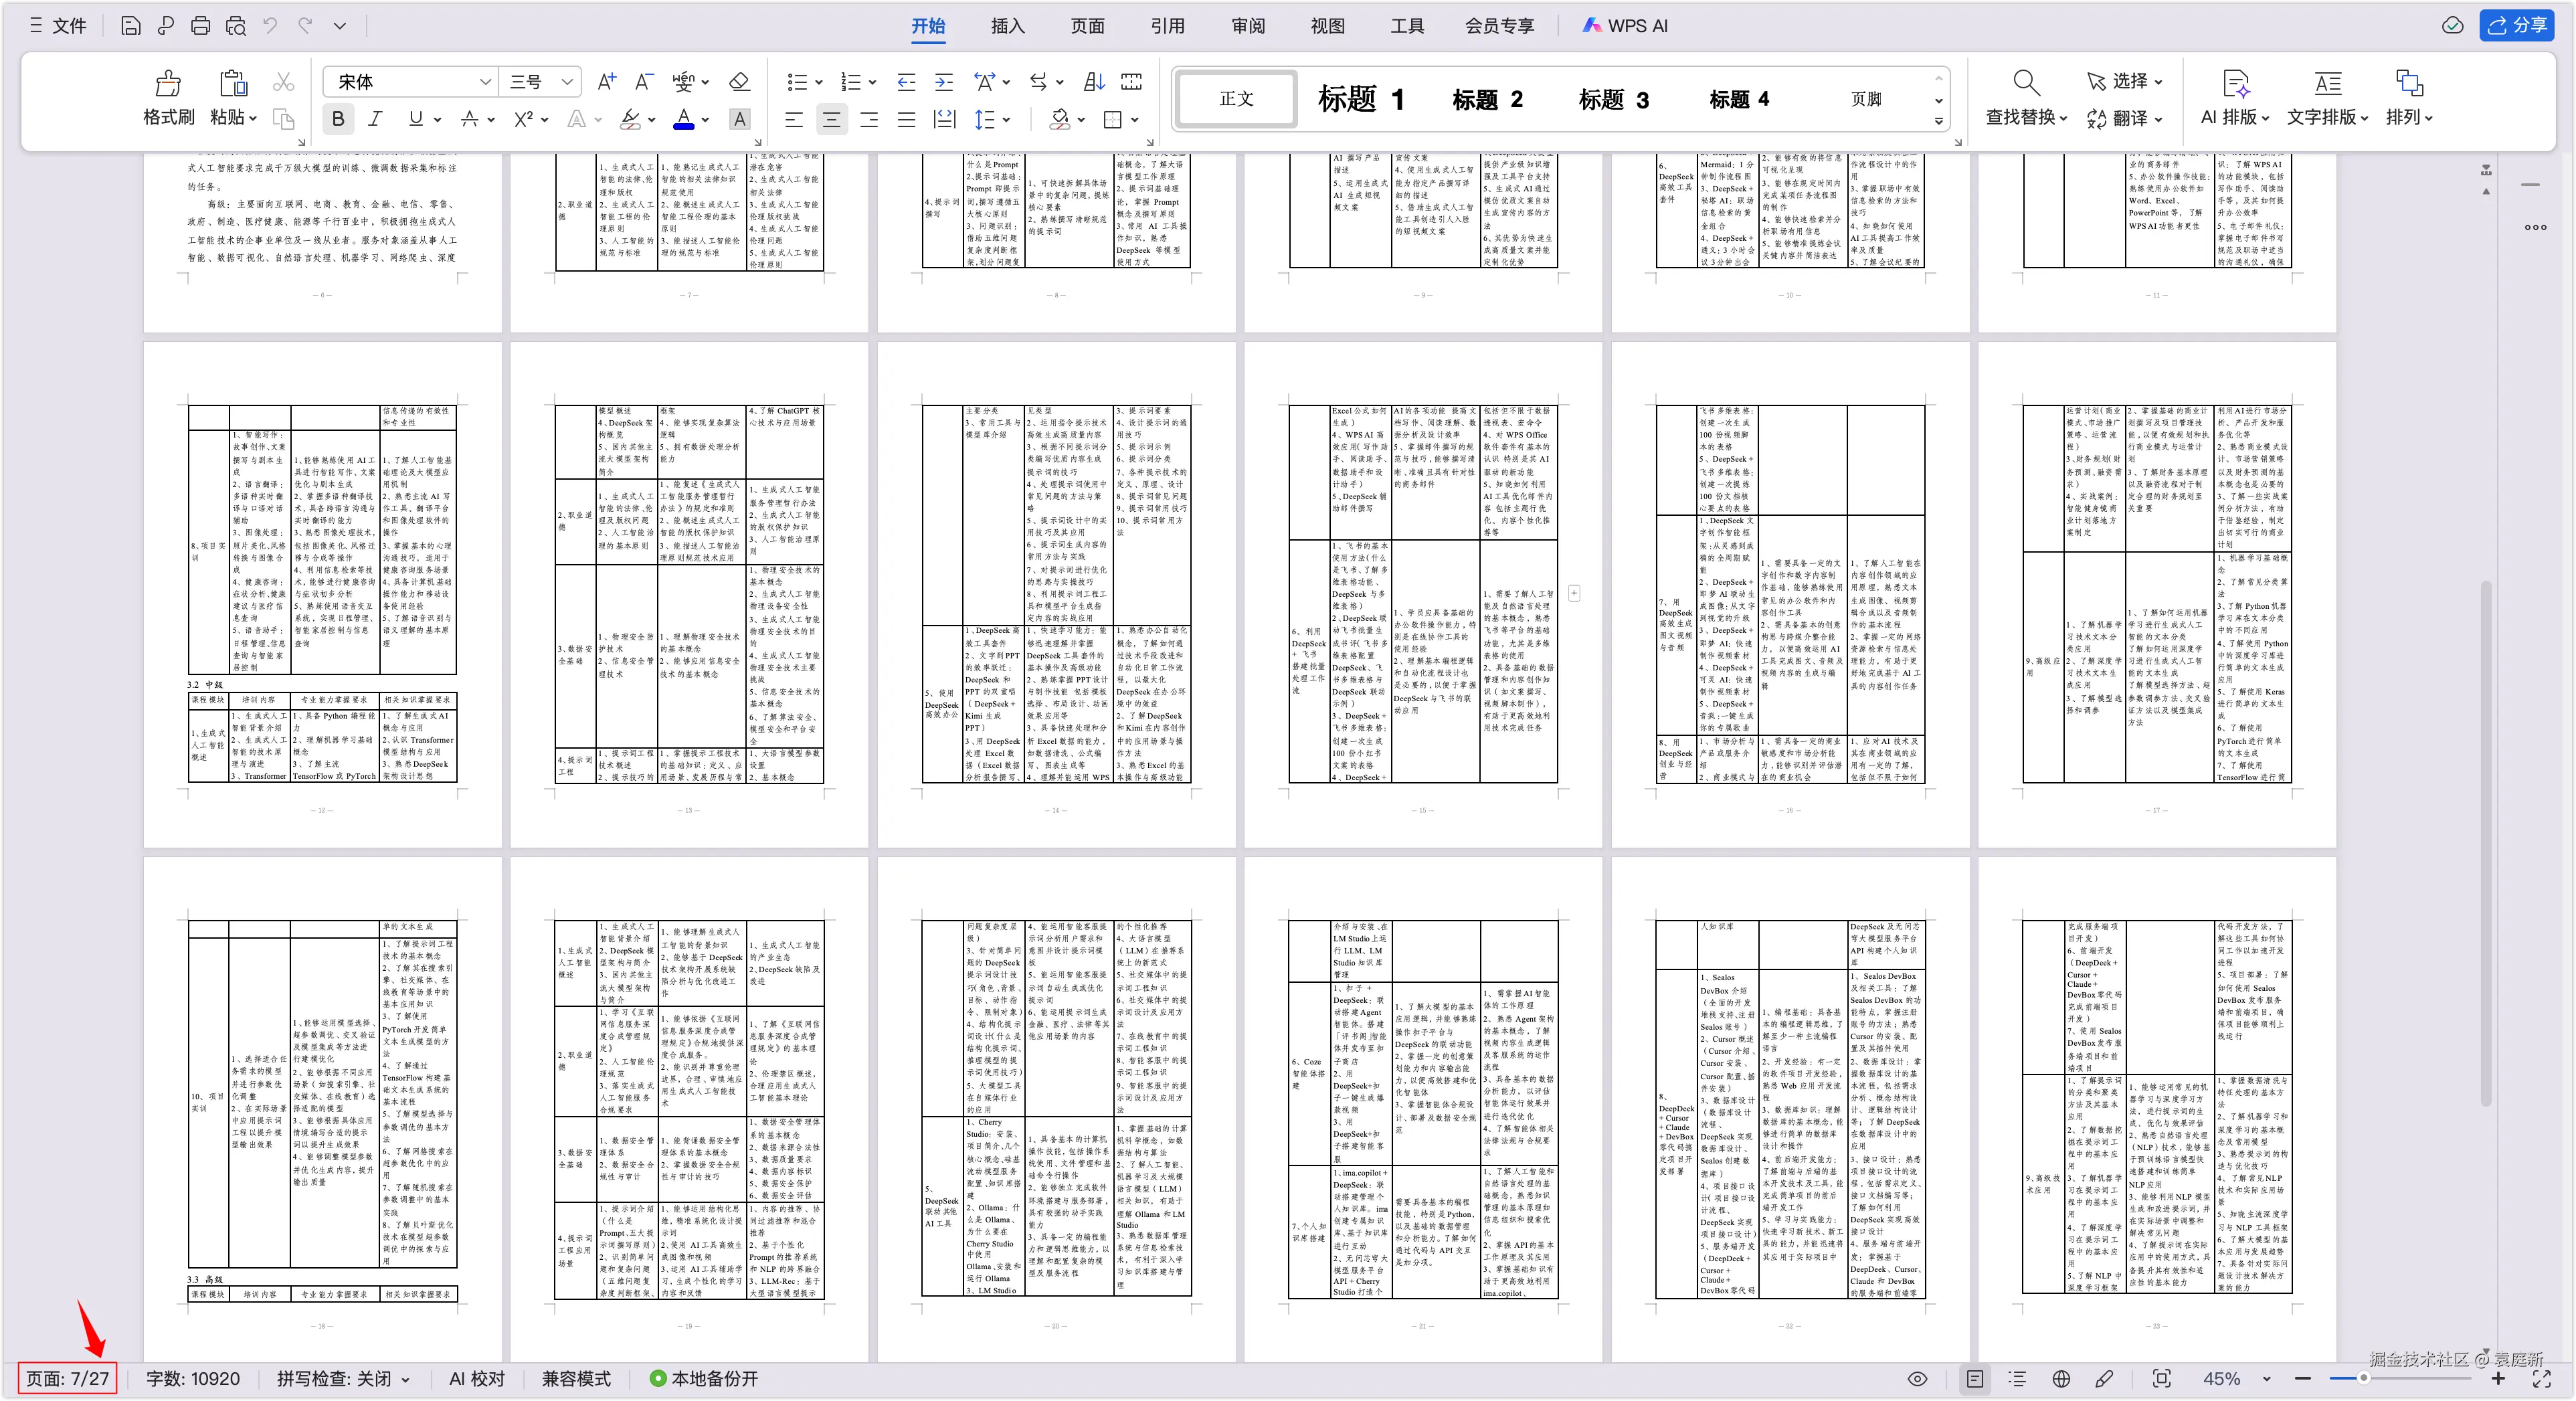Viewport: 2576px width, 1401px height.
Task: Click the zoom slider handle
Action: pyautogui.click(x=2363, y=1378)
